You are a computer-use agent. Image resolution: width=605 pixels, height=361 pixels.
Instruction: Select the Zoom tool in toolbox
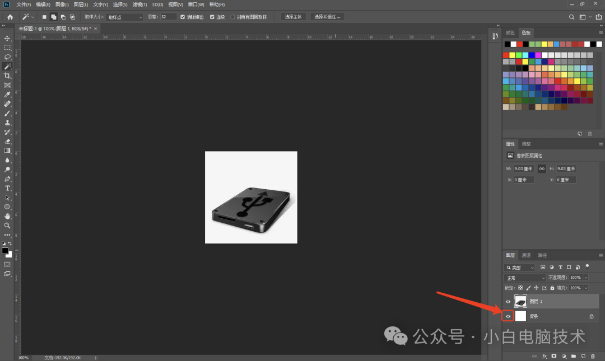[x=7, y=226]
